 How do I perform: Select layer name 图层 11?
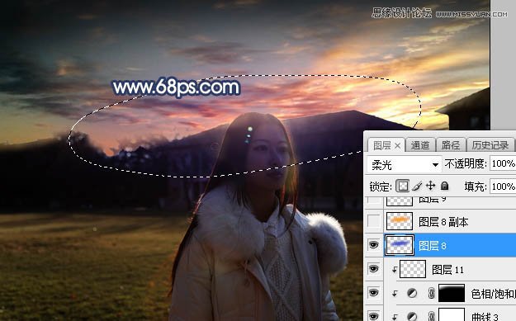click(x=447, y=270)
